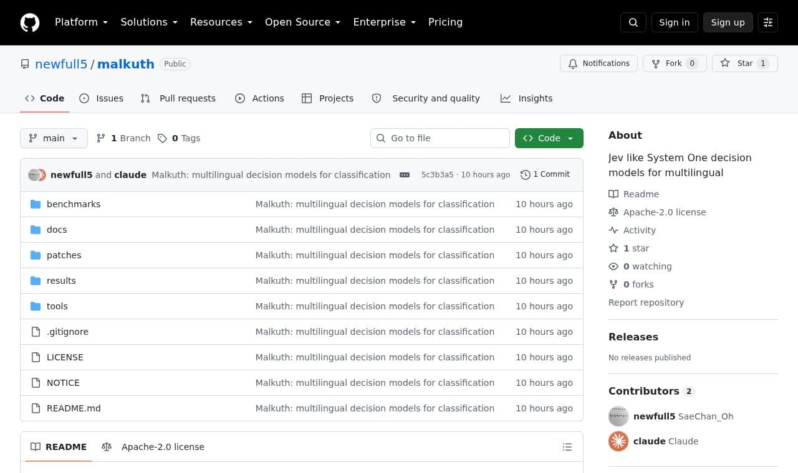Expand the main branch selector
The height and width of the screenshot is (473, 798).
(54, 138)
